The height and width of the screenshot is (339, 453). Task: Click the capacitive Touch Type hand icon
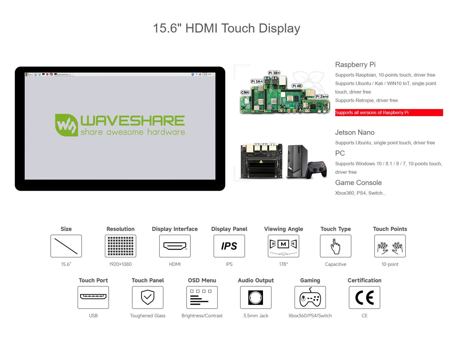pyautogui.click(x=336, y=246)
